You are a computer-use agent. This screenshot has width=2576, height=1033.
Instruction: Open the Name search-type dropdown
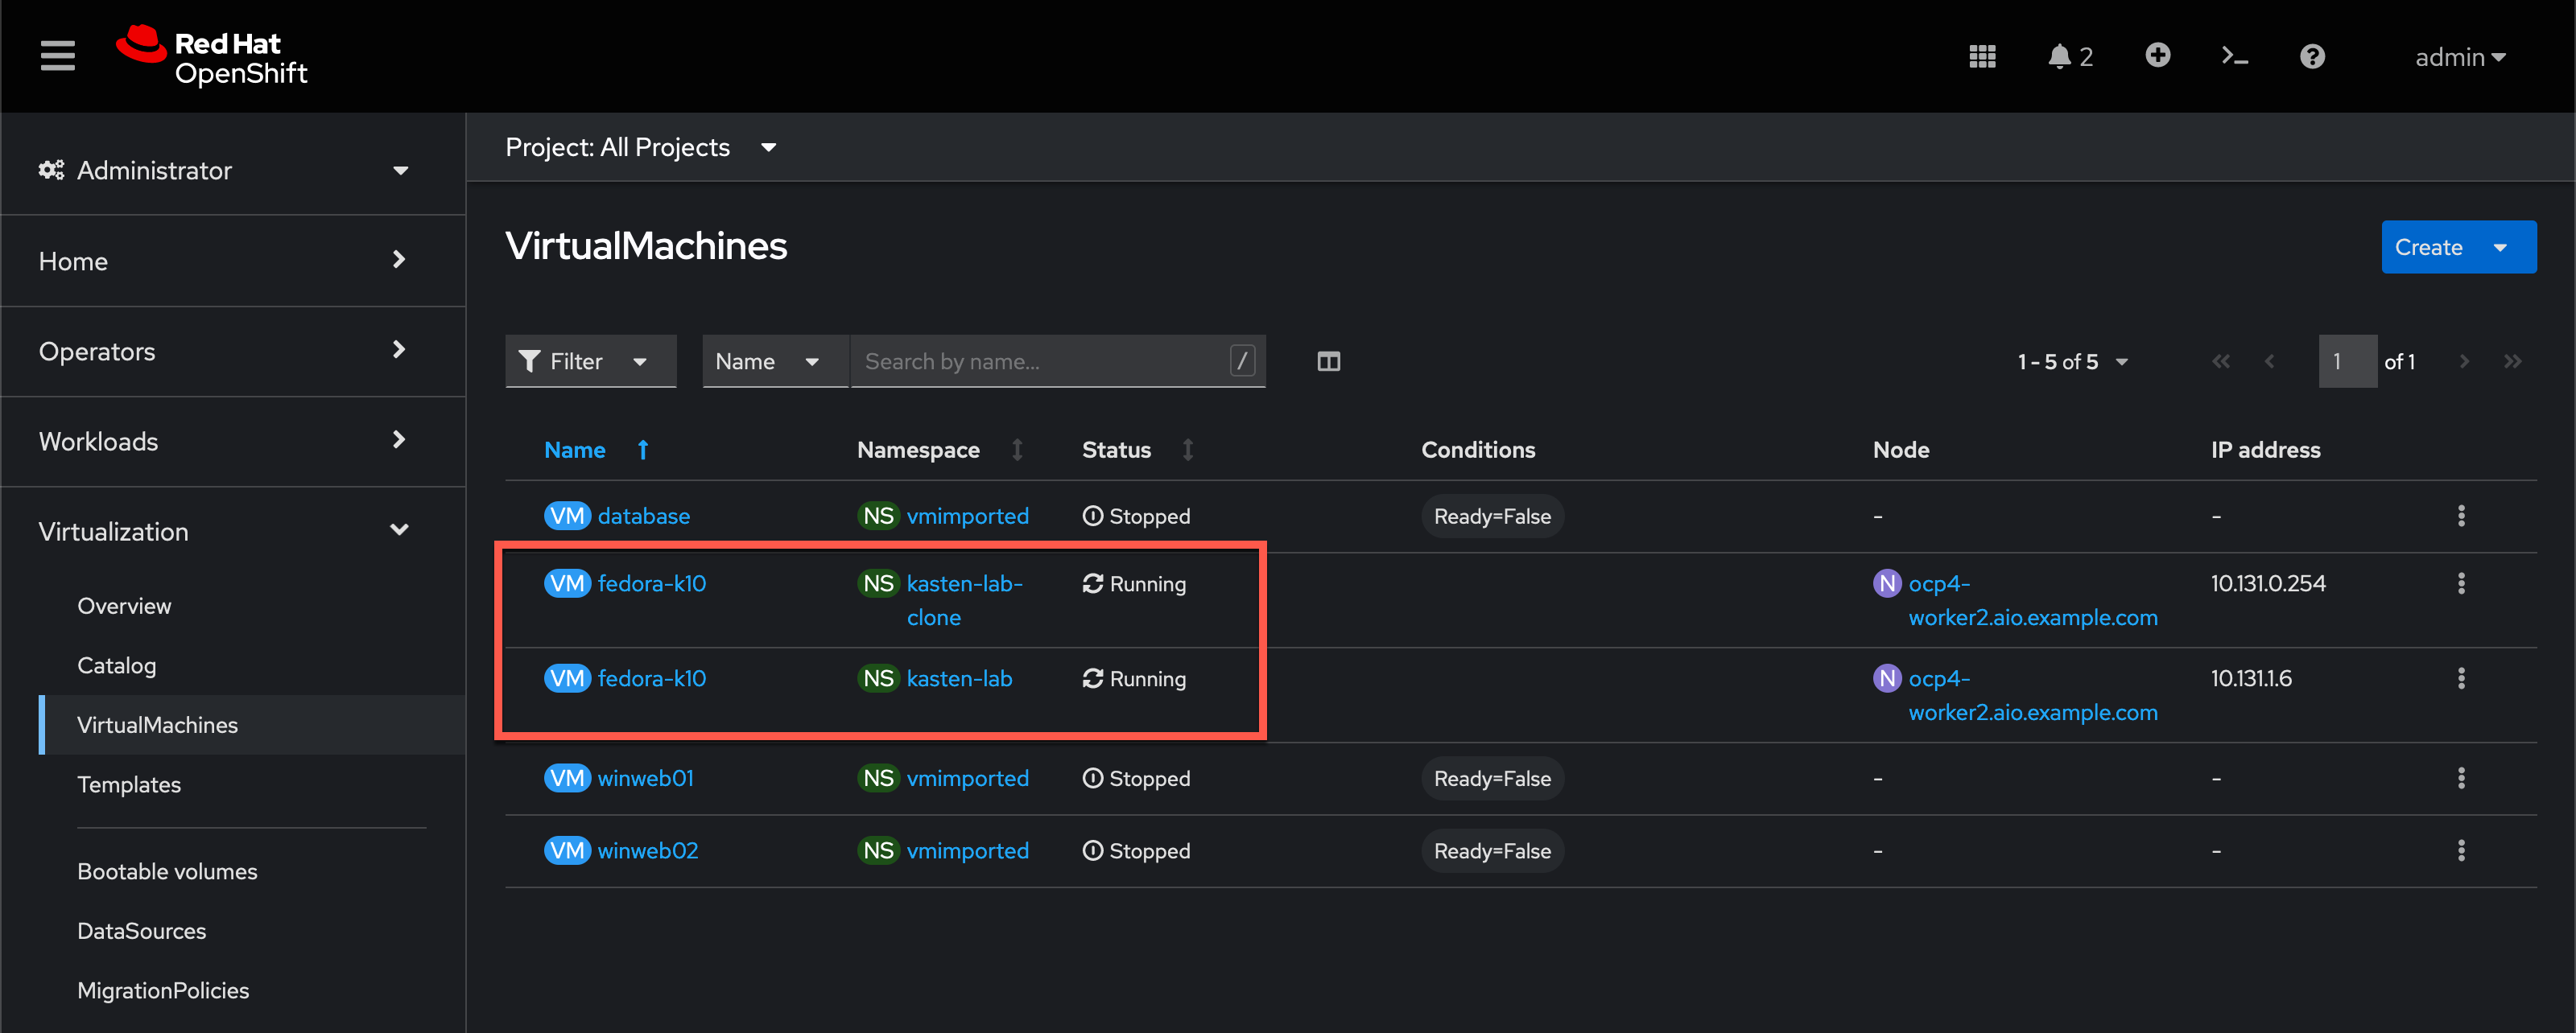pos(775,362)
